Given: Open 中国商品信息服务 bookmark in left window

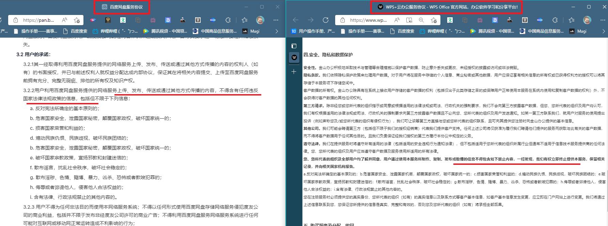Looking at the screenshot, I should (x=214, y=31).
